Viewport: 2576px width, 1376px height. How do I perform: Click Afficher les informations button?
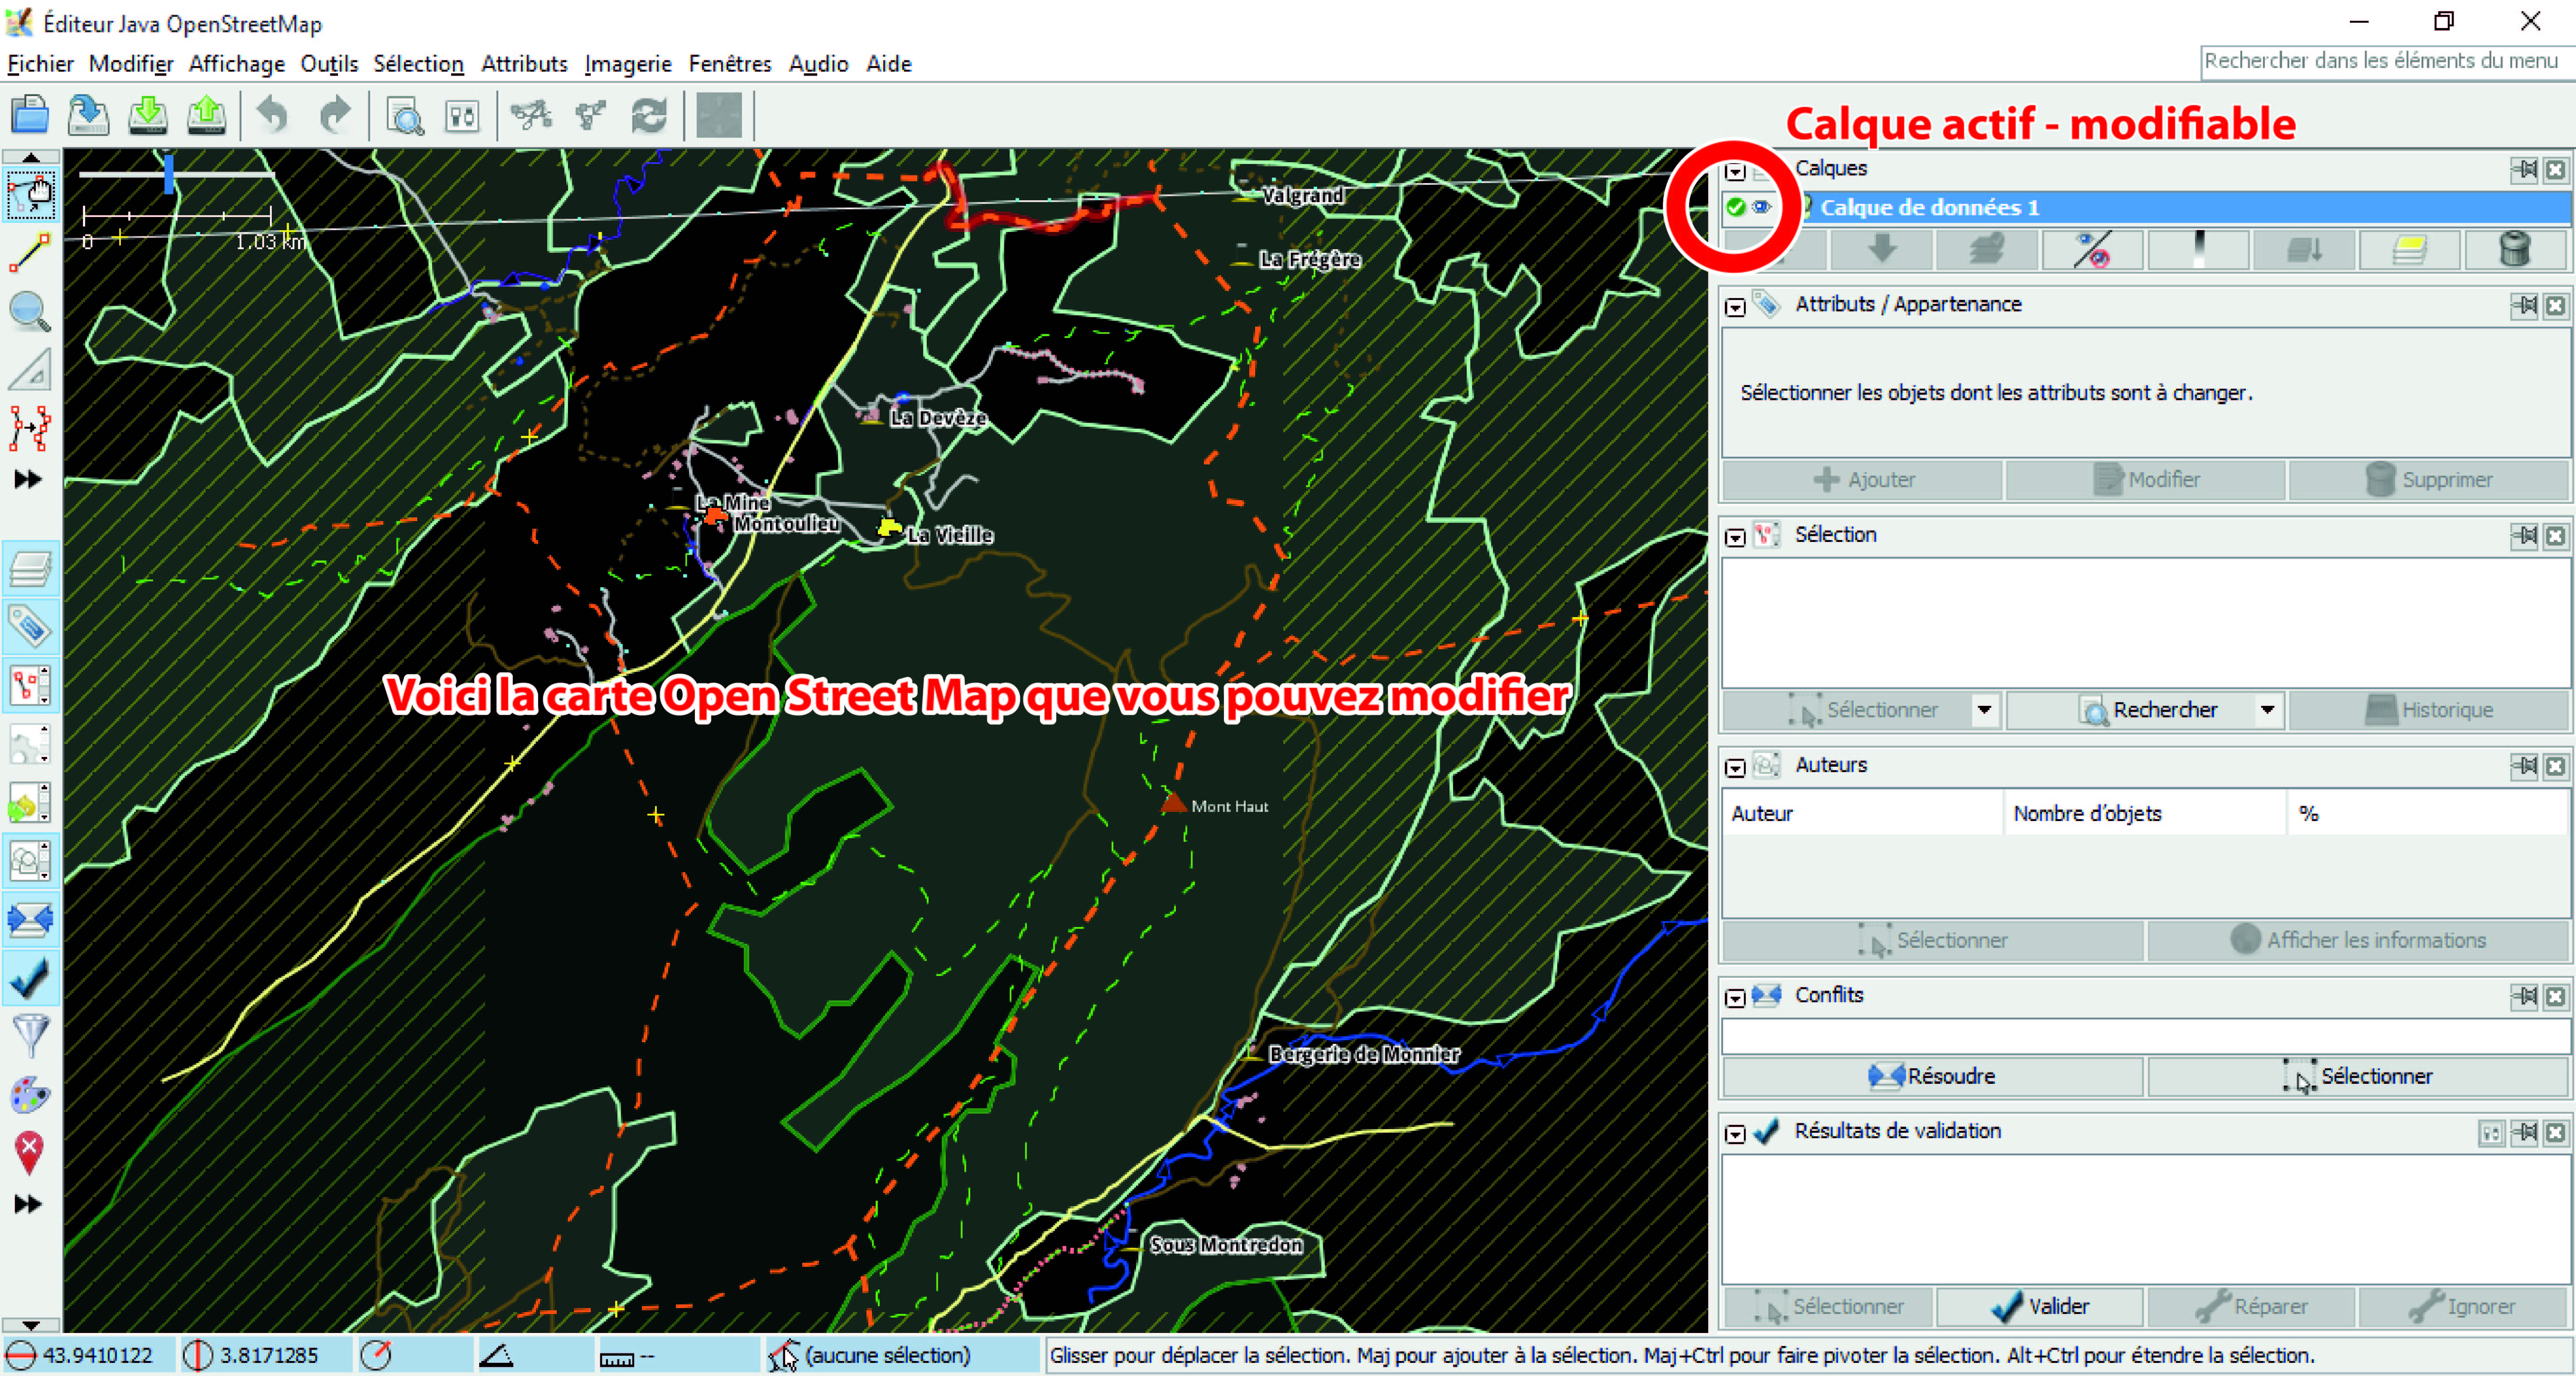point(2358,940)
